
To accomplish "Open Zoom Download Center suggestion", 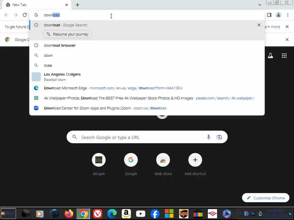I will click(147, 108).
